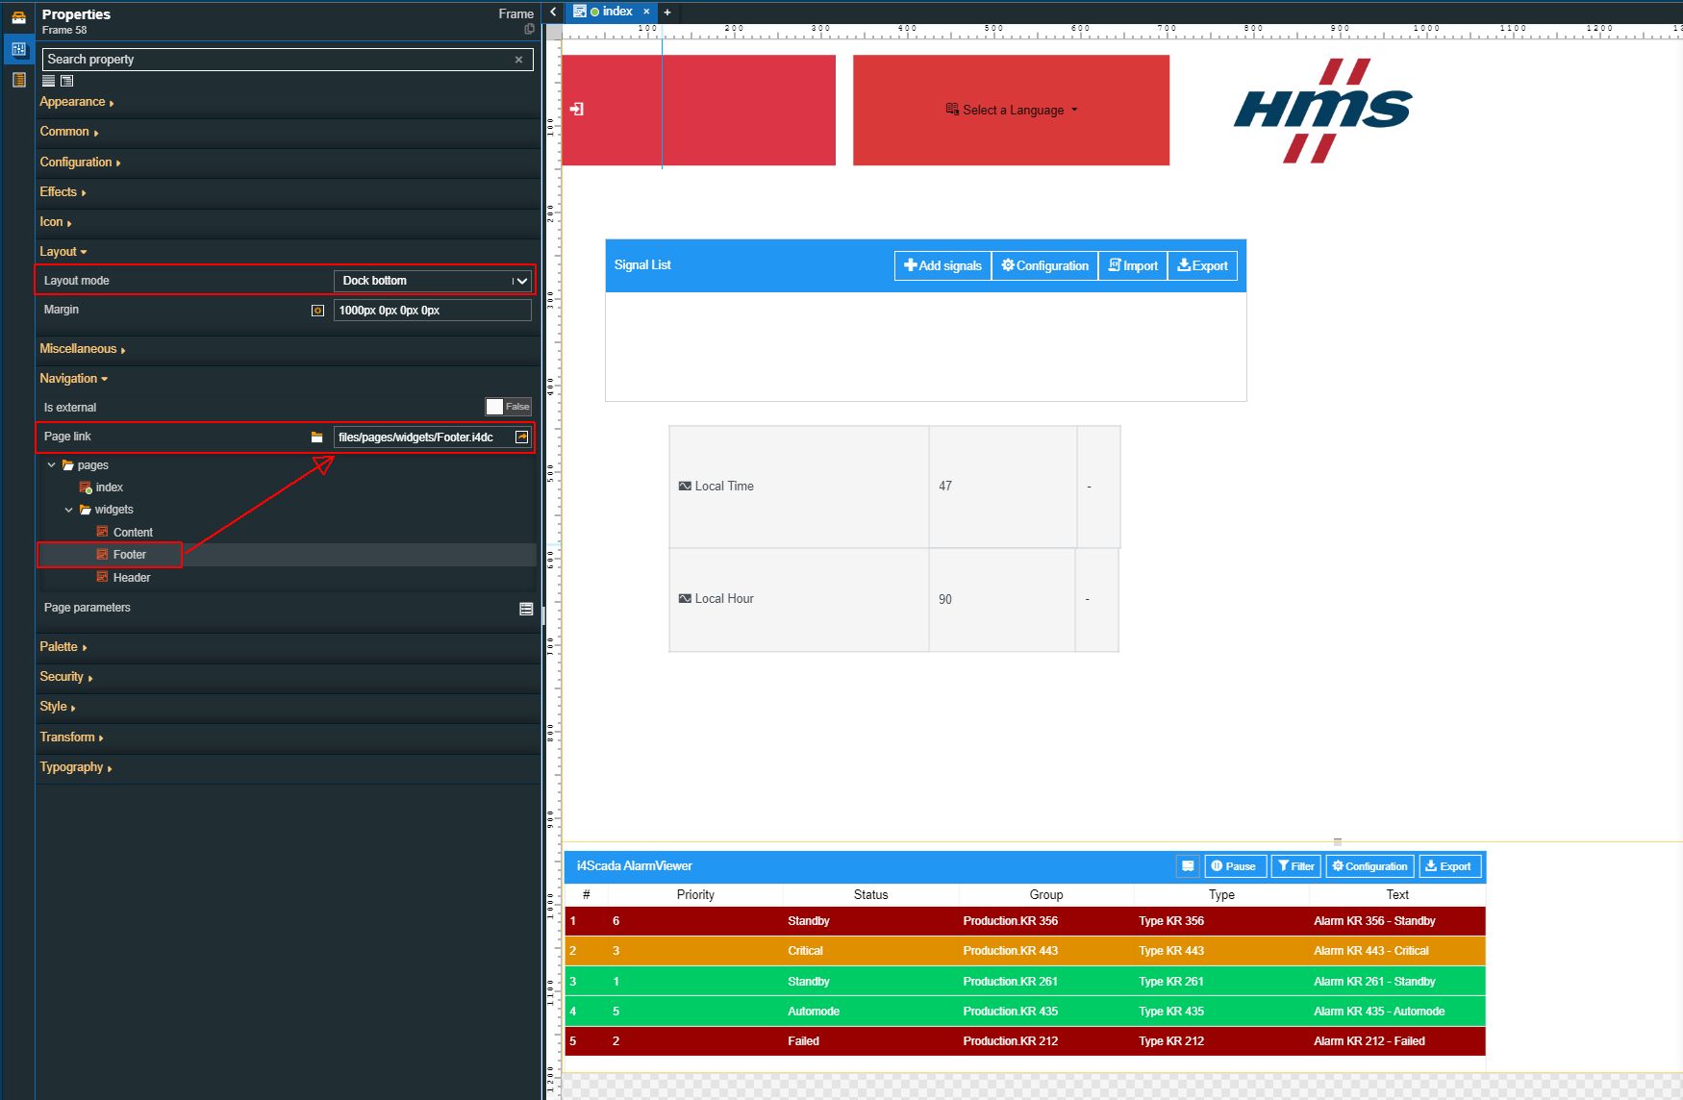This screenshot has width=1683, height=1100.
Task: Click the Margin editor icon
Action: [x=317, y=311]
